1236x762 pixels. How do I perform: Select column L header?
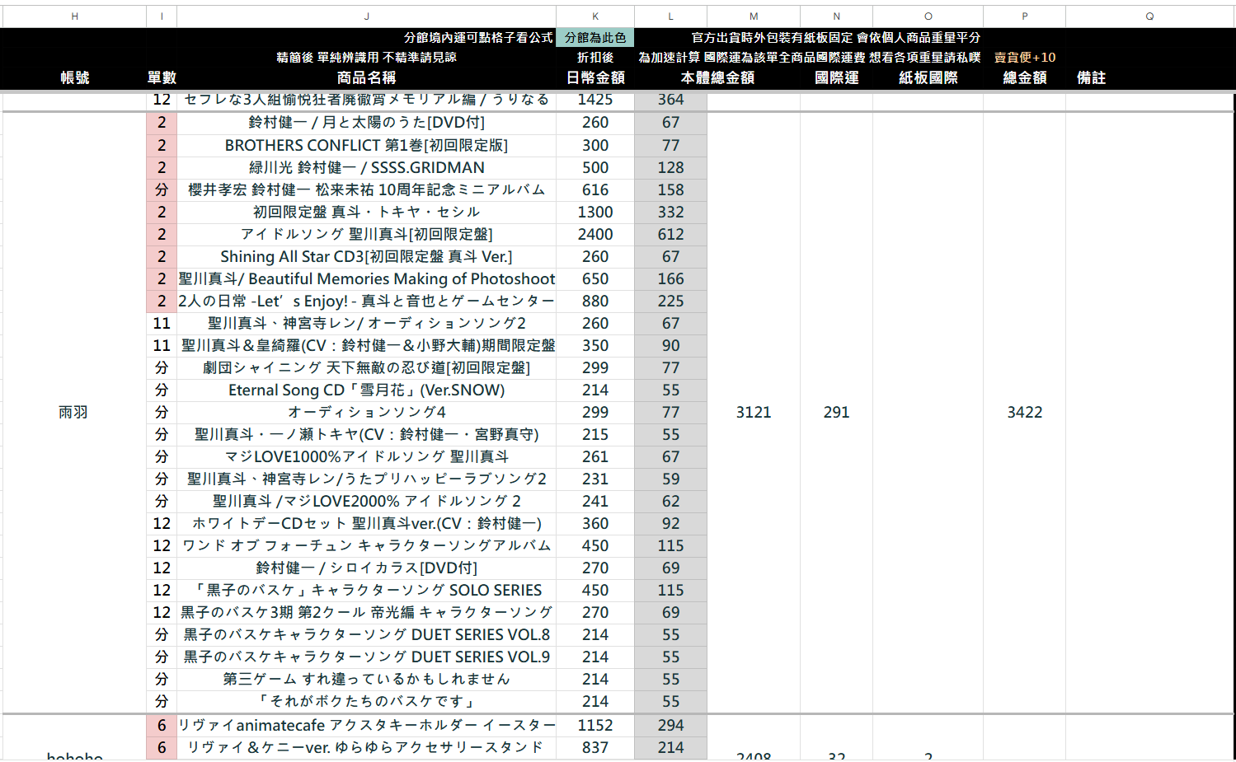click(670, 16)
